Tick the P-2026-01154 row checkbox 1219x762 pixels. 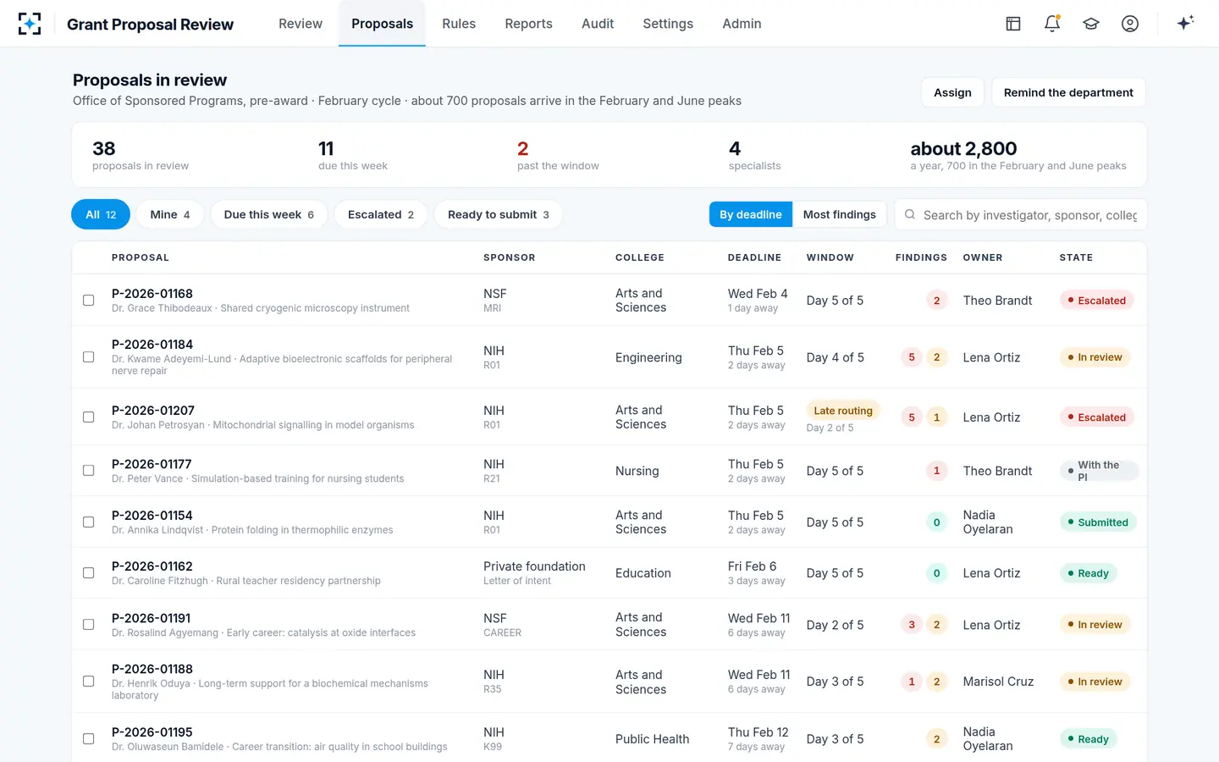coord(88,522)
